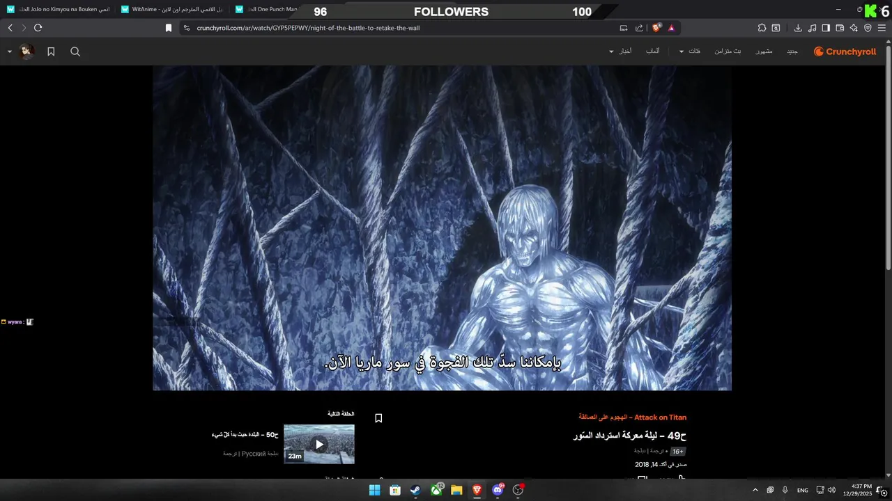Toggle the browser sidebar panel

[826, 28]
